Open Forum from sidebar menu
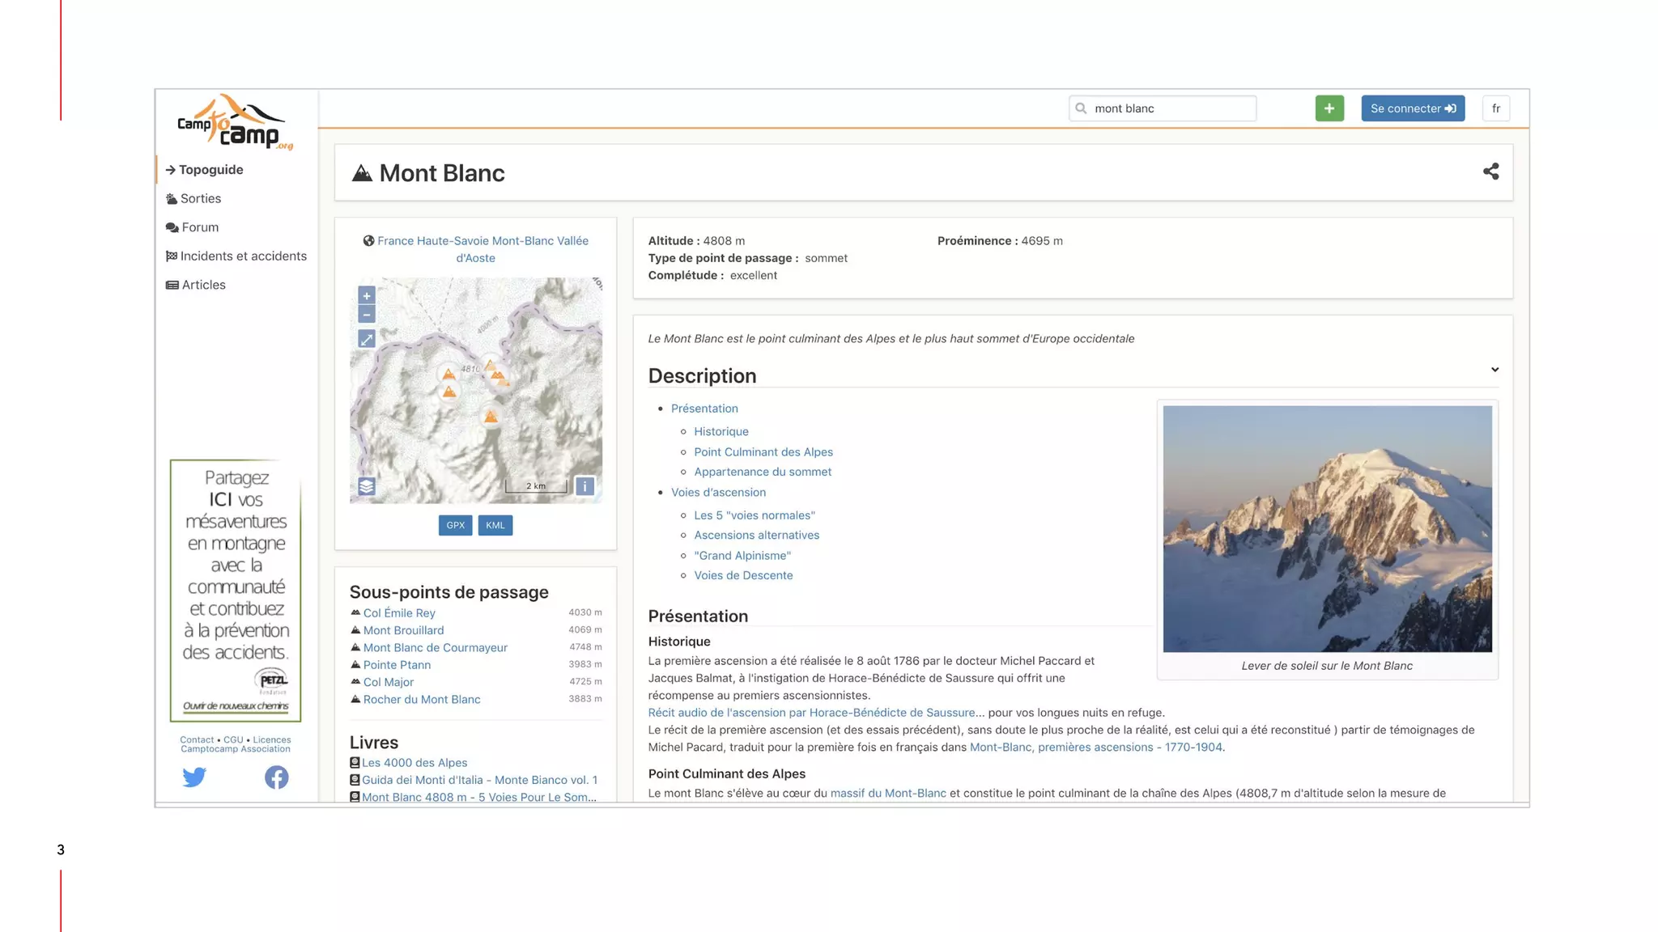Screen dimensions: 1658x932 click(200, 228)
